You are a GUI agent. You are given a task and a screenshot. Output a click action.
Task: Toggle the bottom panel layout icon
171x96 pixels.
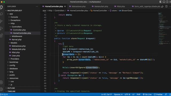(x=164, y=2)
